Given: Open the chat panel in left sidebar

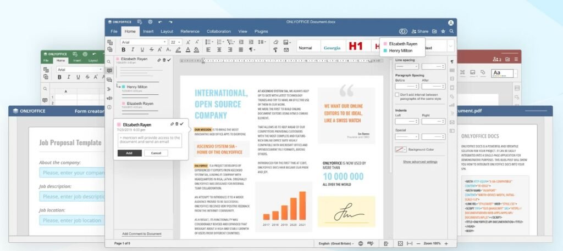Looking at the screenshot, I should 109,80.
